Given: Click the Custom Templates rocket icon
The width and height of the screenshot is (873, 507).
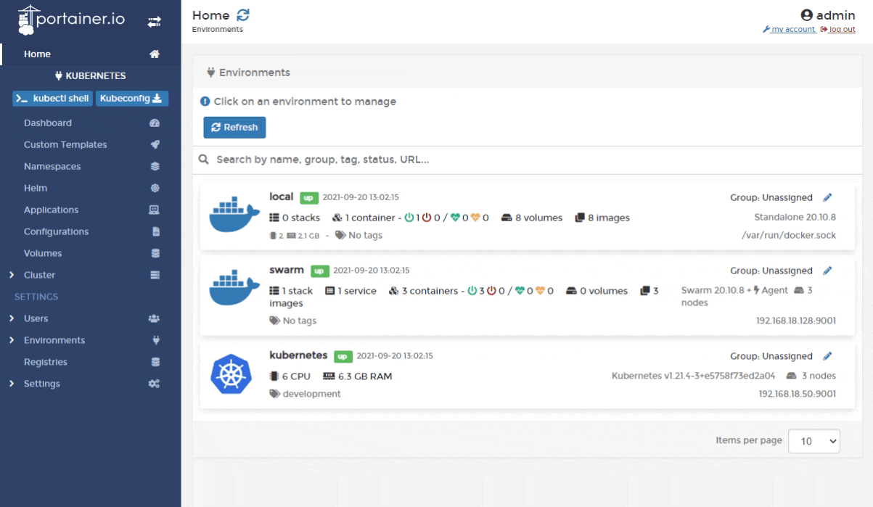Looking at the screenshot, I should click(155, 145).
